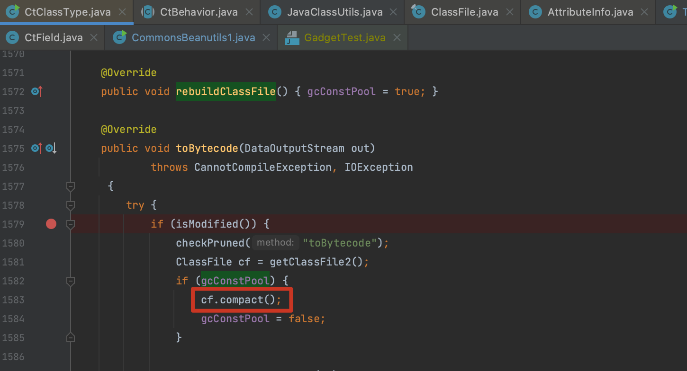
Task: Click line number 1583 in the gutter
Action: [13, 300]
